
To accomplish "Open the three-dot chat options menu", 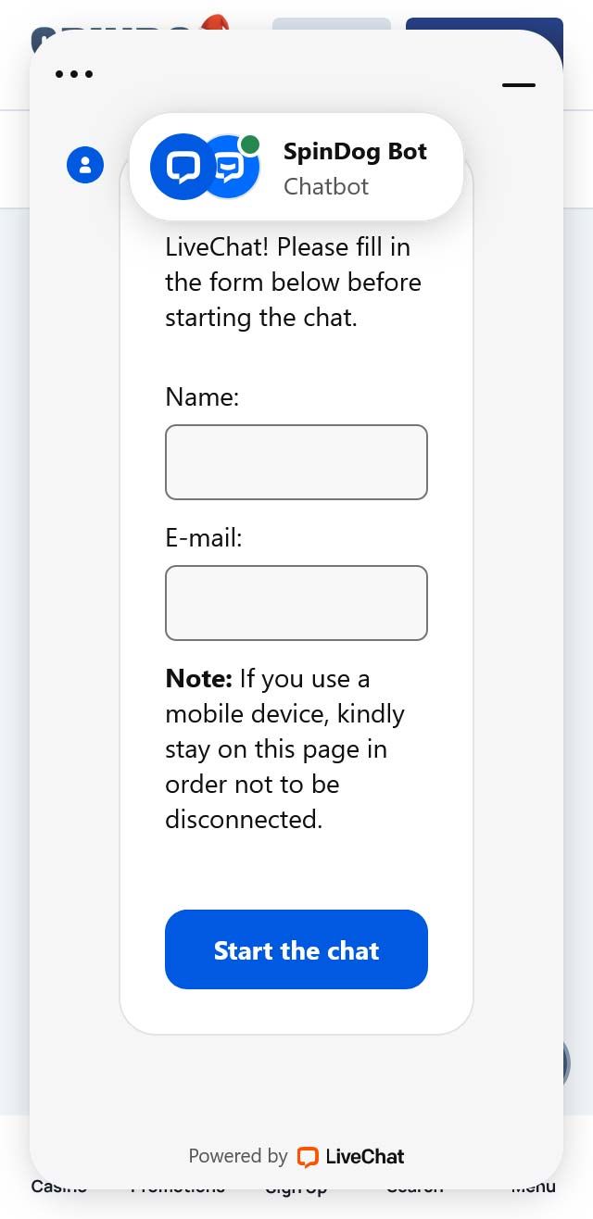I will (74, 74).
